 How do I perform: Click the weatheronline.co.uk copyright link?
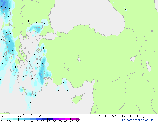tap(137, 120)
